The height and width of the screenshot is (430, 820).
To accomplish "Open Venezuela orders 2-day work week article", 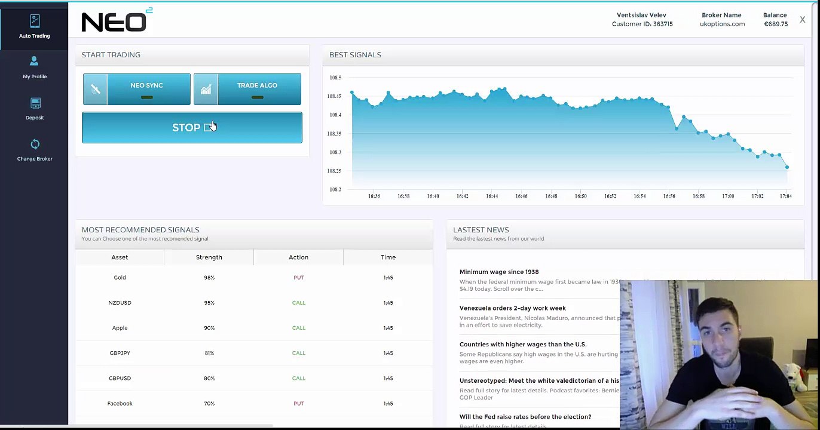I will coord(512,308).
